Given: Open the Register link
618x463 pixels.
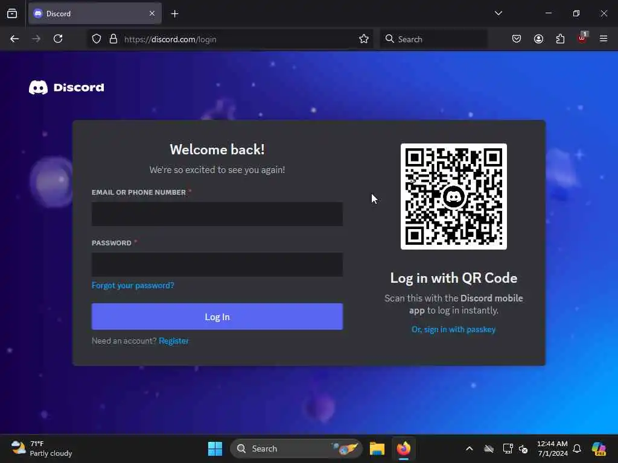Looking at the screenshot, I should (x=174, y=341).
